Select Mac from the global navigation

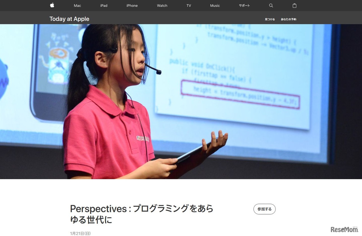[77, 5]
